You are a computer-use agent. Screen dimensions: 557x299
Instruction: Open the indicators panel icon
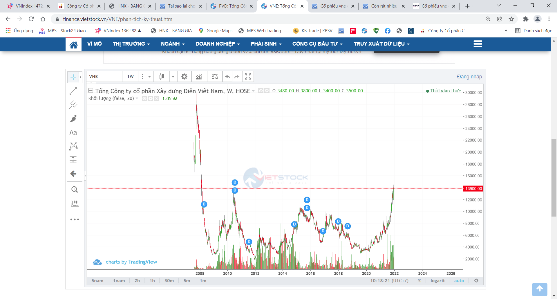(x=199, y=77)
